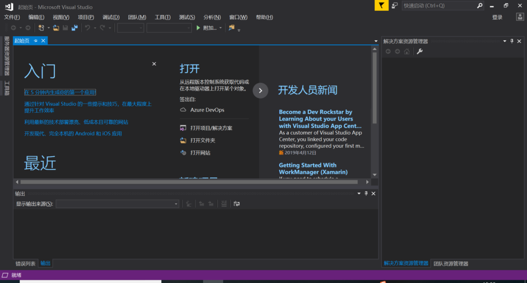
Task: Open the 文件(F) menu
Action: (12, 17)
